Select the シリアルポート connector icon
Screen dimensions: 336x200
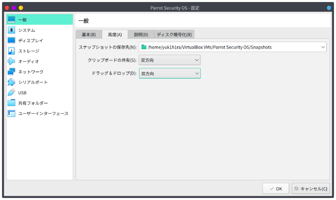click(x=11, y=82)
